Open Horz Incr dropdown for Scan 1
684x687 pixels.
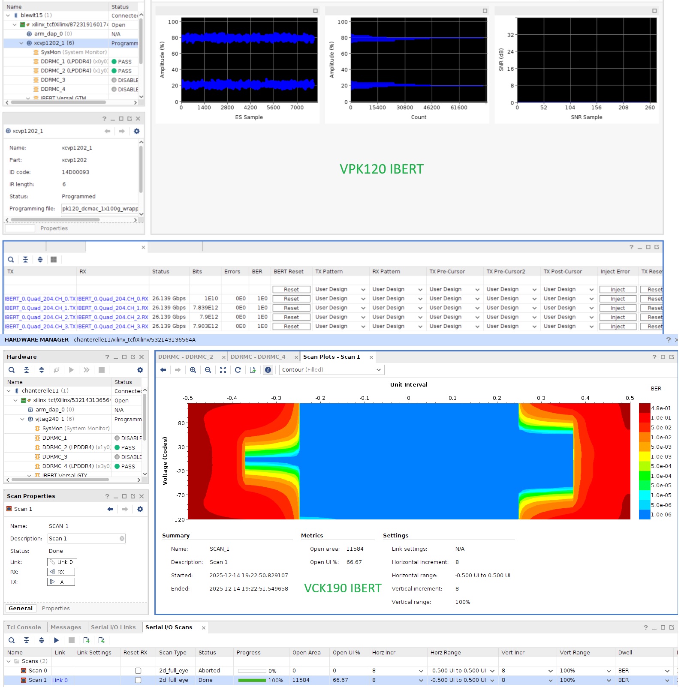click(420, 680)
